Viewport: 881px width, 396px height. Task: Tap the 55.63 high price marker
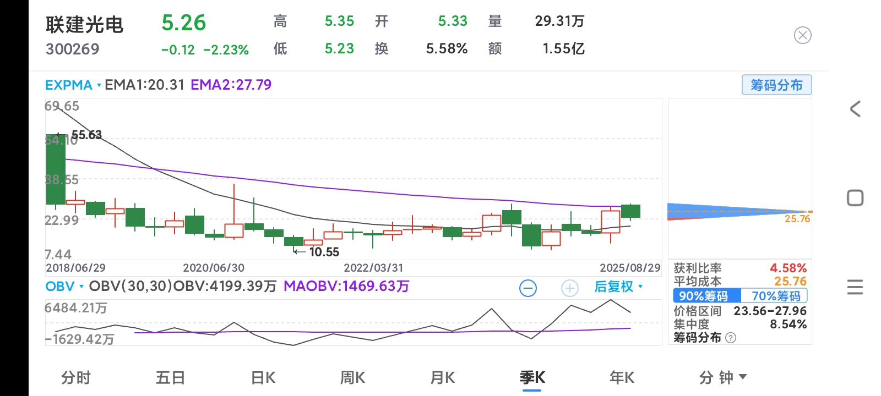86,135
